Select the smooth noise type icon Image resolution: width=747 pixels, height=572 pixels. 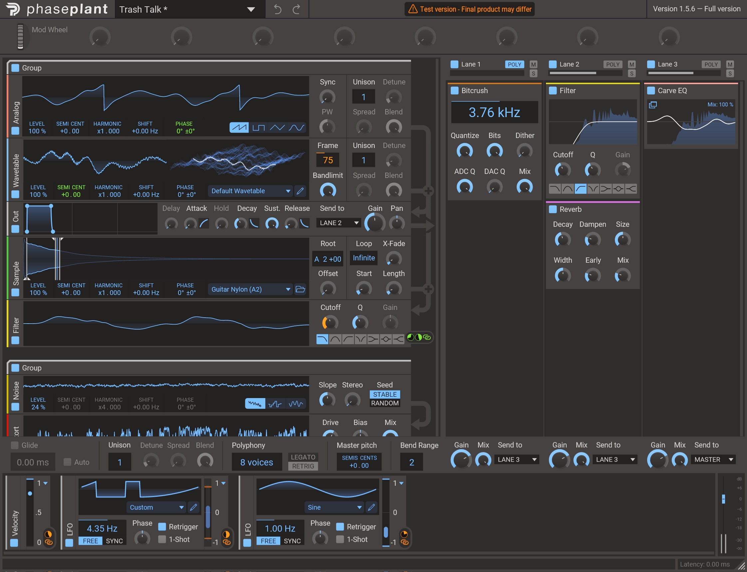pyautogui.click(x=295, y=403)
